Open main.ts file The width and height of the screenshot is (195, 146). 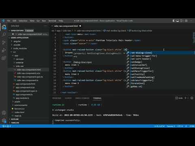coord(18,116)
